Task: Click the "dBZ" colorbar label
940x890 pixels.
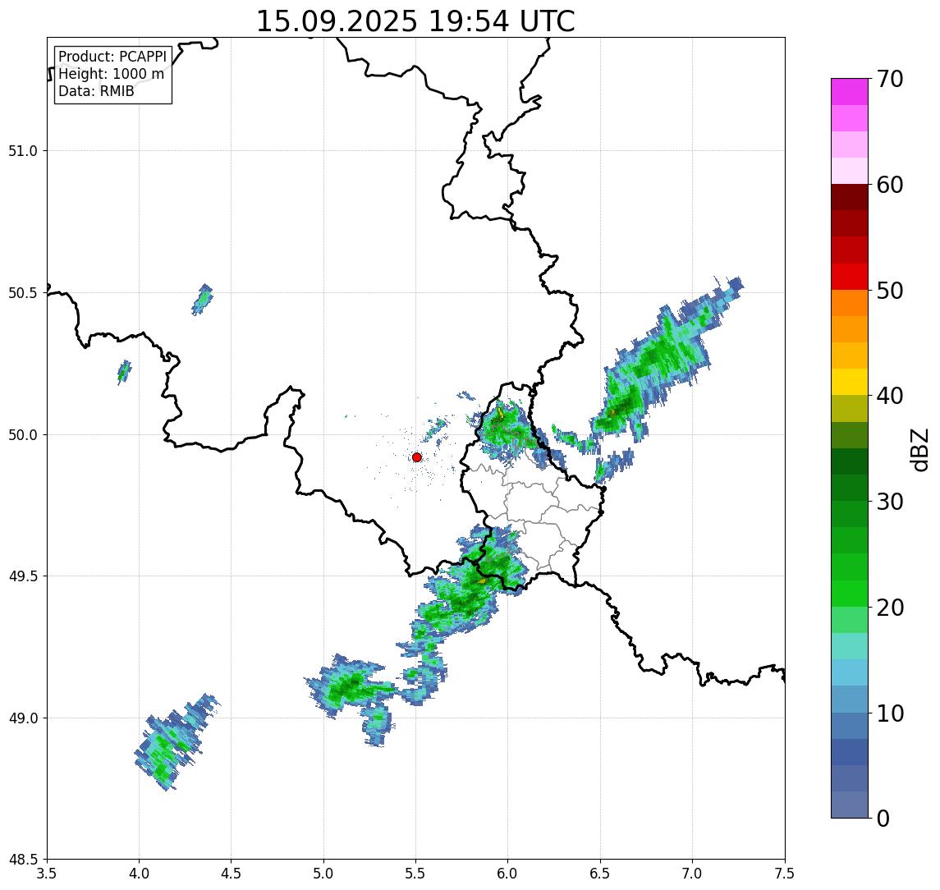Action: 919,449
